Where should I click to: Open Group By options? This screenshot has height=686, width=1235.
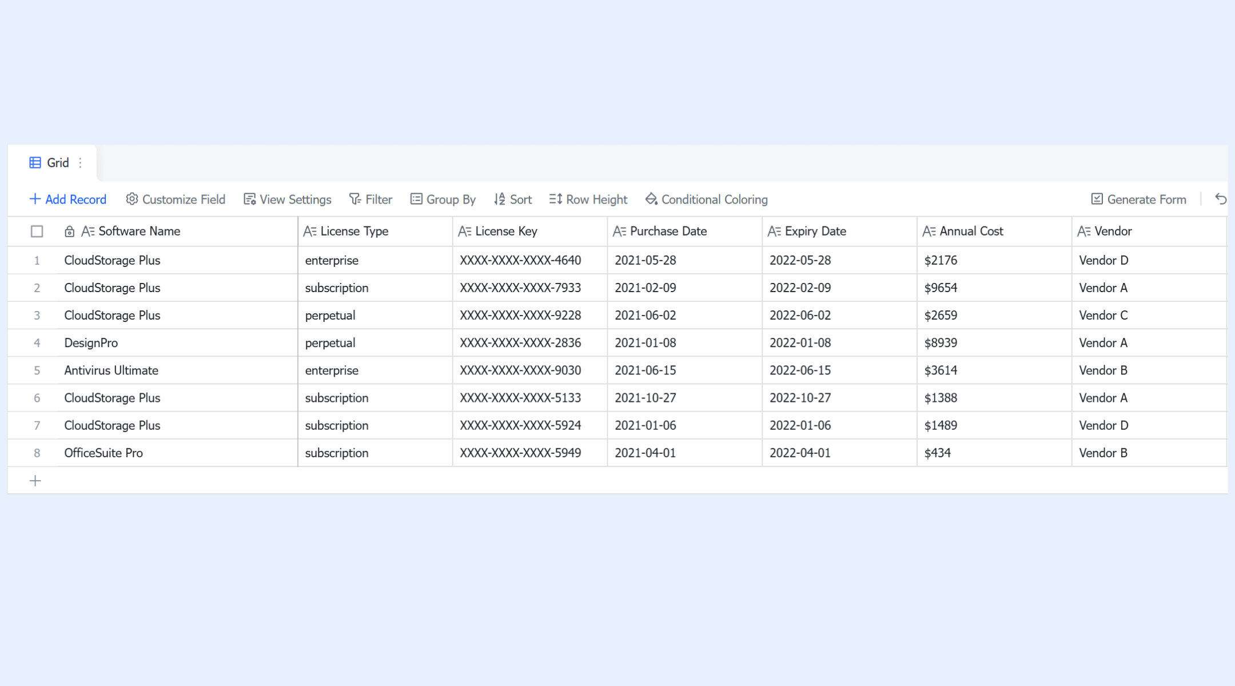[443, 200]
